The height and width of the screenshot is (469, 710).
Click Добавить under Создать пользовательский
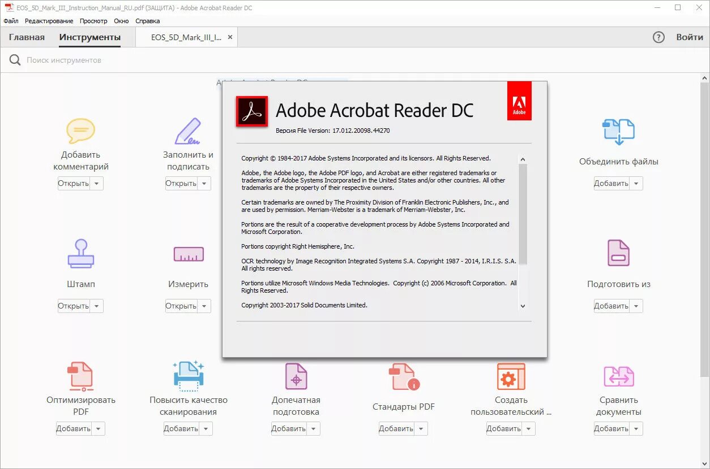pyautogui.click(x=504, y=428)
